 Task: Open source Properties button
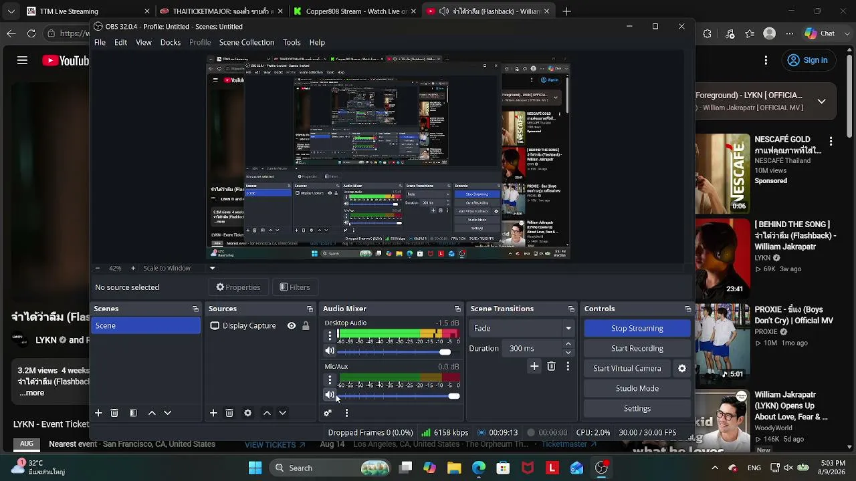point(238,287)
